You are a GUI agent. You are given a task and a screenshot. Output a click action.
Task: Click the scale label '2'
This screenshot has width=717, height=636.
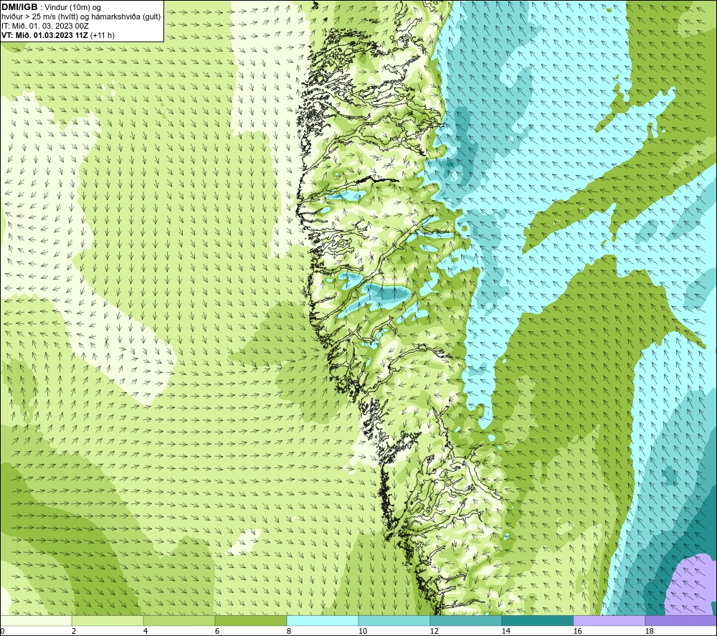[74, 631]
